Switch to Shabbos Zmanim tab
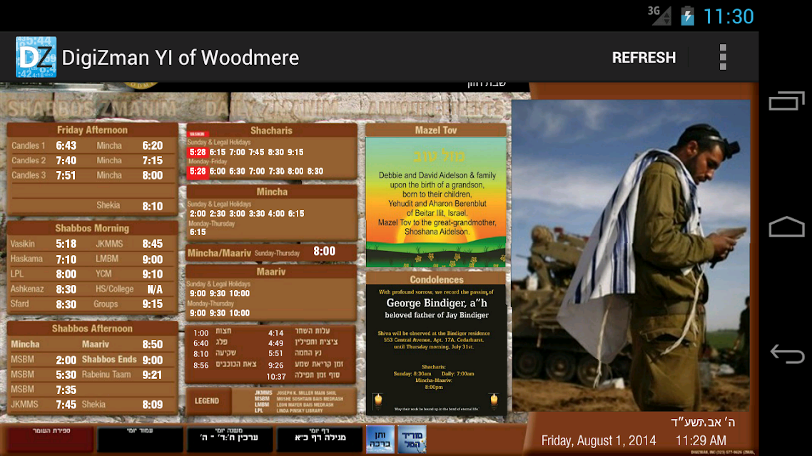This screenshot has width=812, height=456. pos(91,108)
